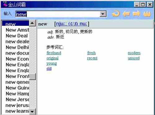Click the 'new' headword in definition pane
155x115 pixels.
pyautogui.click(x=42, y=24)
